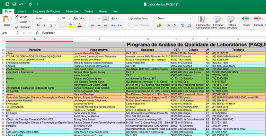Expand the Colar paste options arrow
The width and height of the screenshot is (266, 136).
point(11,19)
